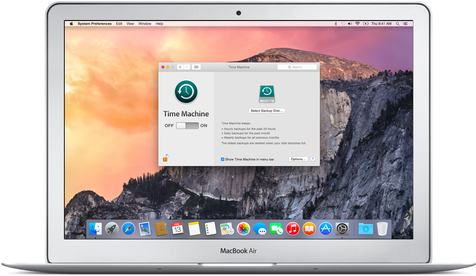Click the Time Machine backup disk icon
The image size is (476, 276).
click(x=267, y=94)
